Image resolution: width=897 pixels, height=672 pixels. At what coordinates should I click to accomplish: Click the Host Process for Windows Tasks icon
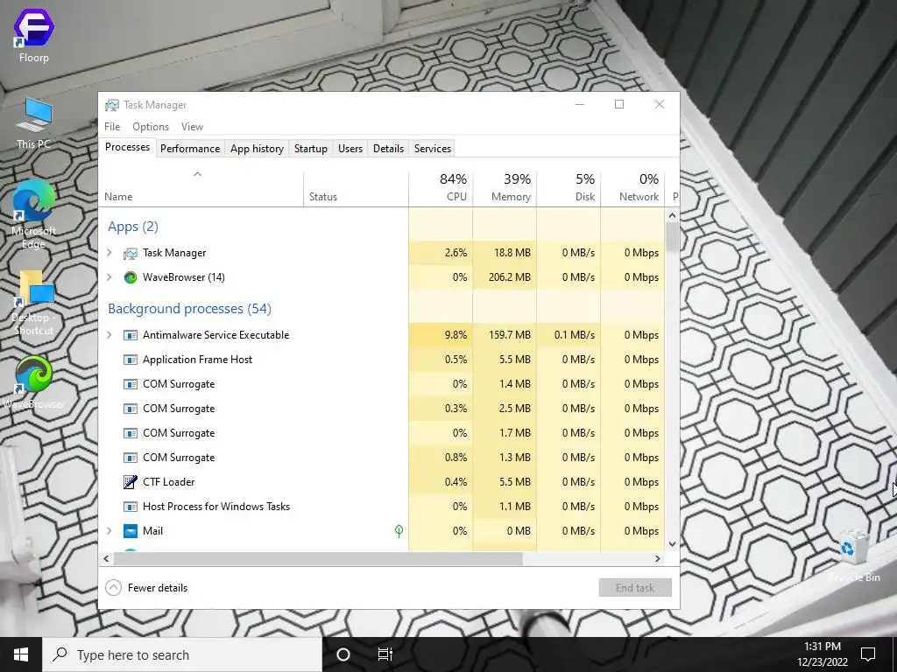[131, 507]
